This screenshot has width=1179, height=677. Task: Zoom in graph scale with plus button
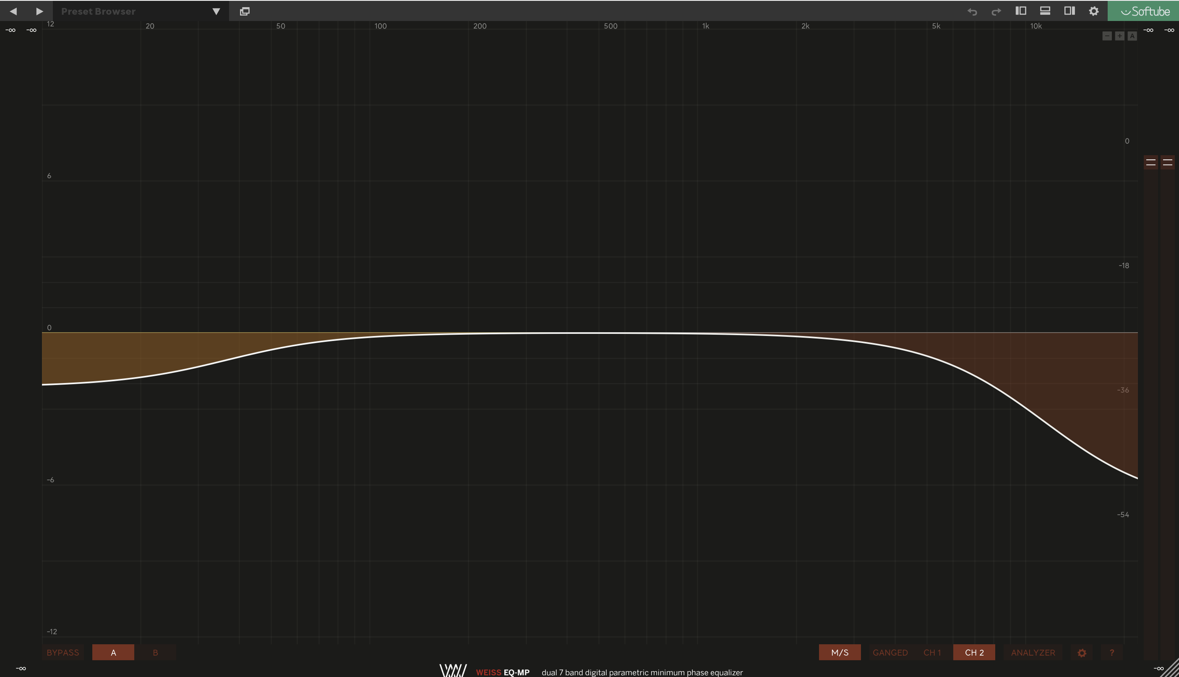tap(1120, 36)
